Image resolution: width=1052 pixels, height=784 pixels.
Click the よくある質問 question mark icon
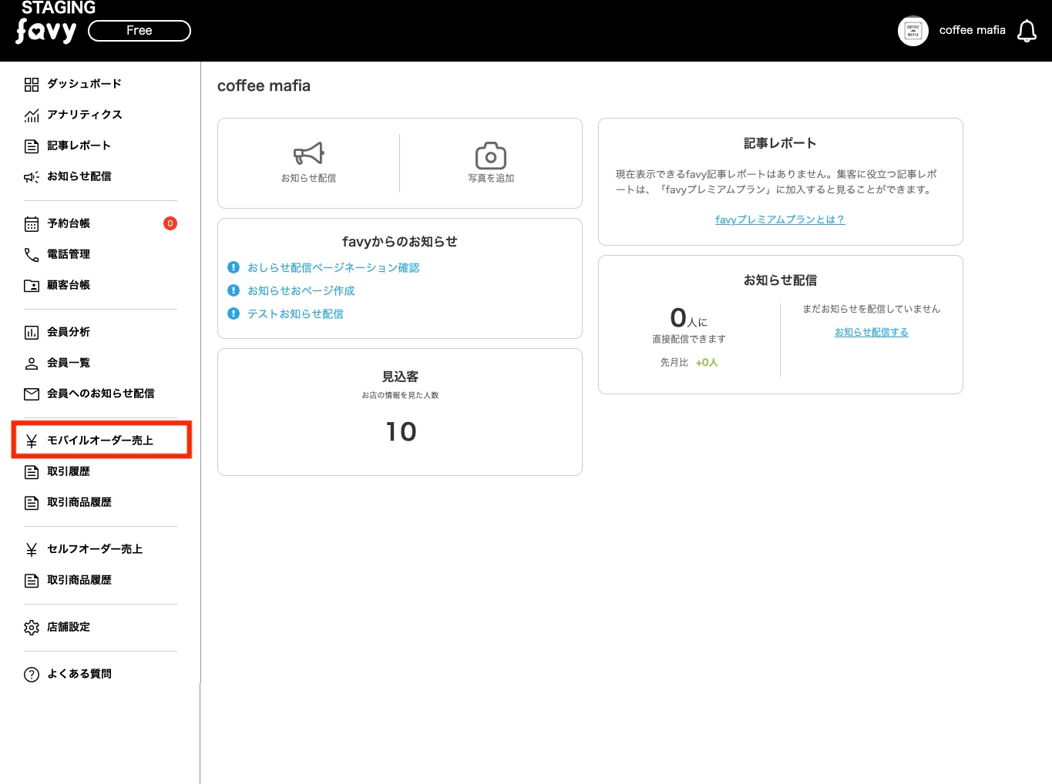[32, 675]
